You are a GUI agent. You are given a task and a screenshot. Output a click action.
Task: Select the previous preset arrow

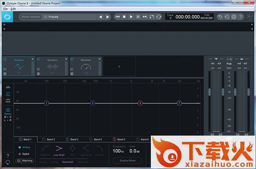tap(100, 17)
